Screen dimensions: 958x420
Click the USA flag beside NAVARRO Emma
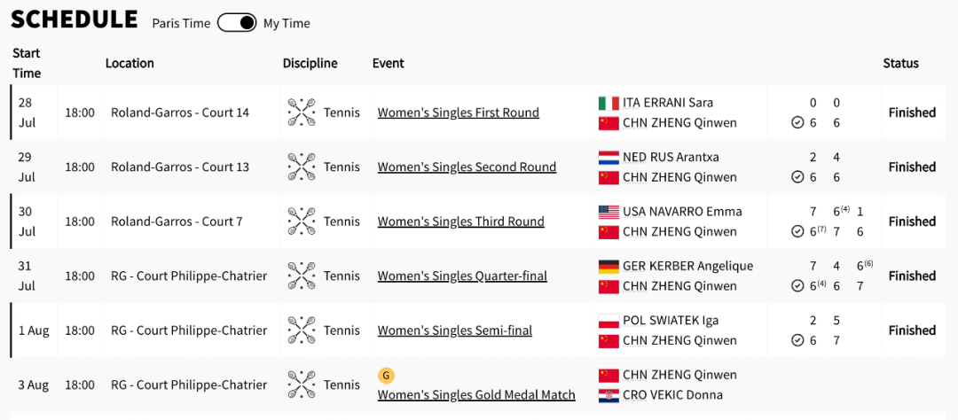click(609, 211)
